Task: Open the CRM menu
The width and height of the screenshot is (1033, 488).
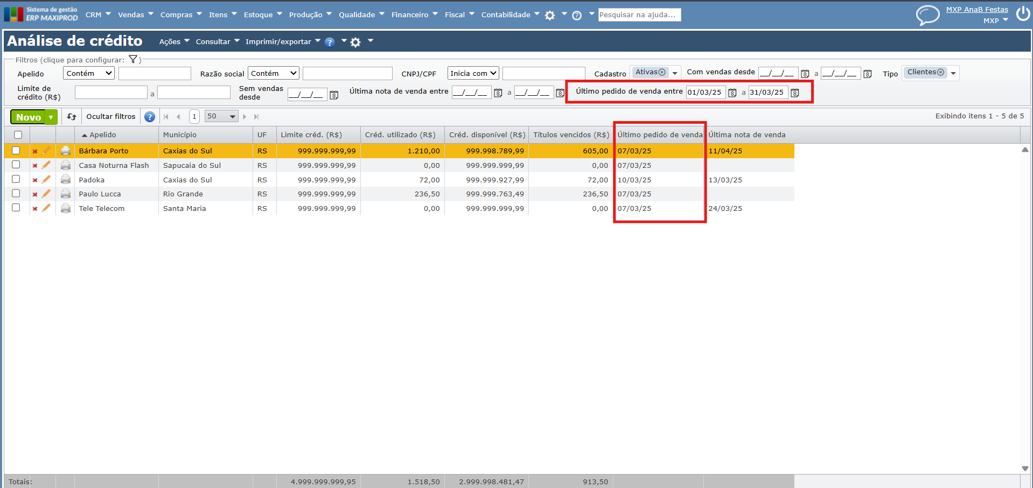Action: click(98, 15)
